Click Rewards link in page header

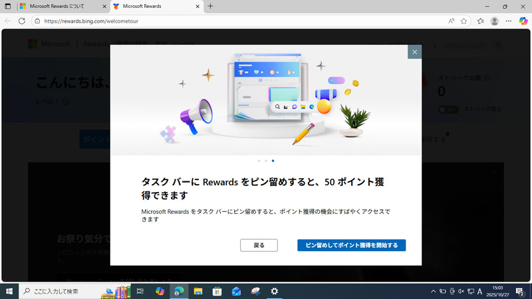(x=96, y=44)
